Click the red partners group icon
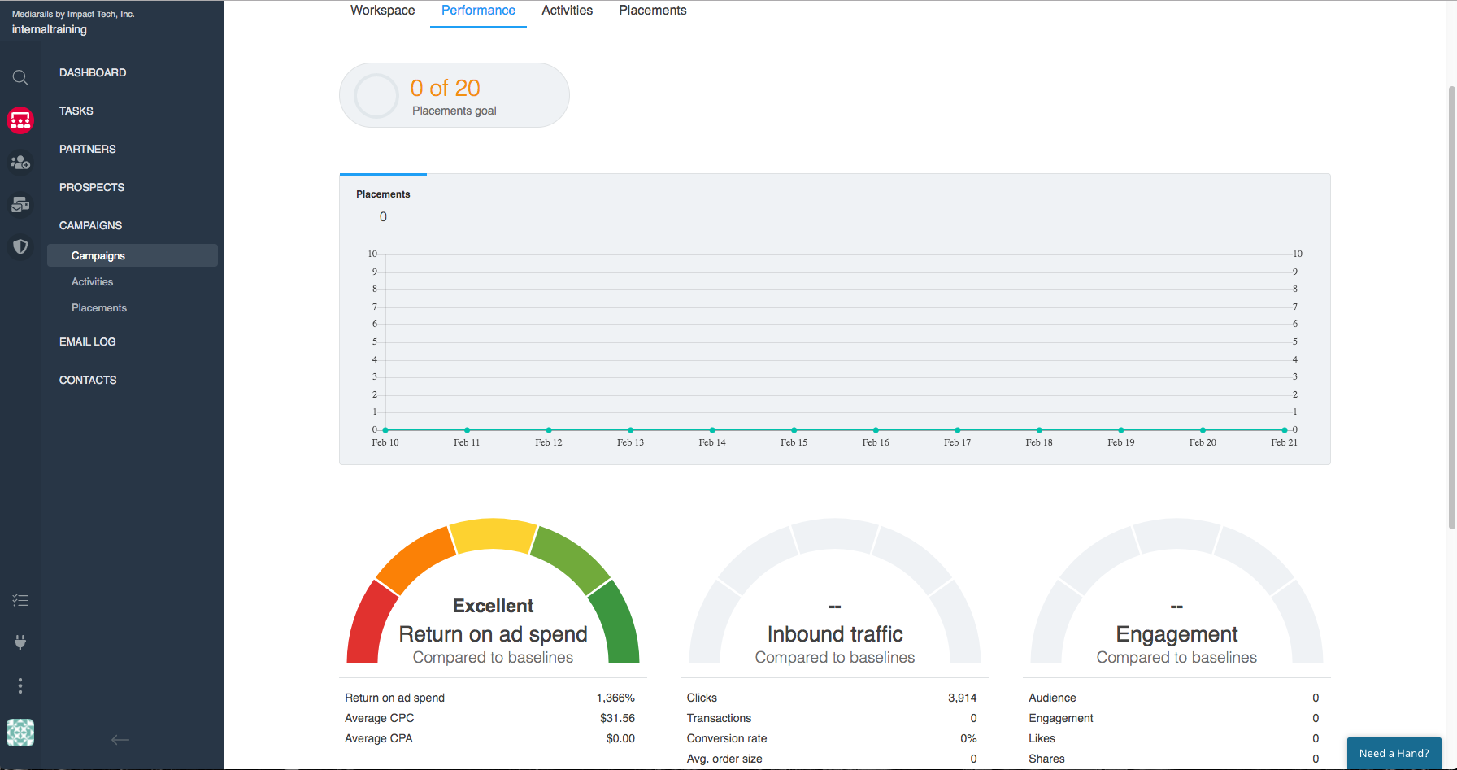Image resolution: width=1457 pixels, height=770 pixels. point(20,120)
